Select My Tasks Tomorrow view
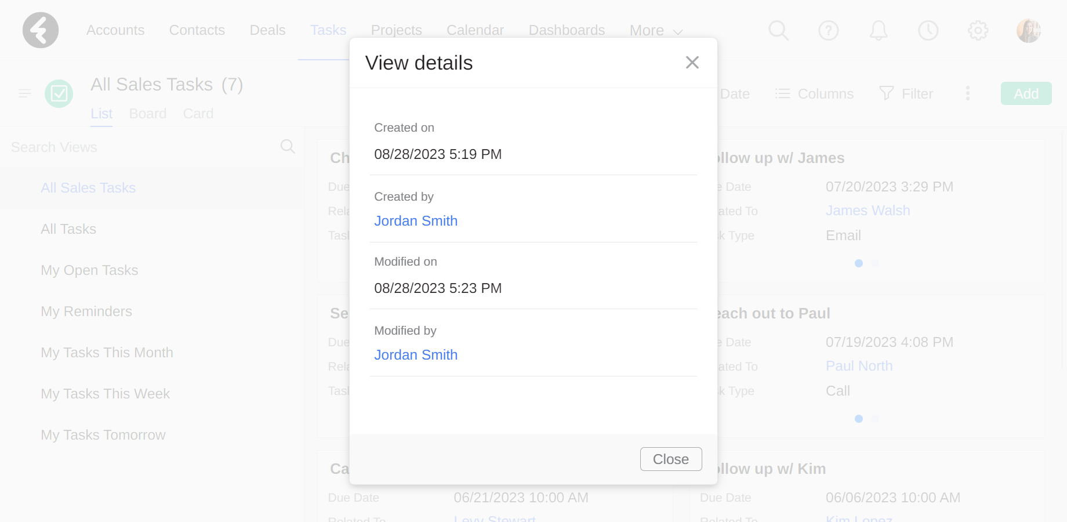This screenshot has height=522, width=1067. [x=103, y=435]
